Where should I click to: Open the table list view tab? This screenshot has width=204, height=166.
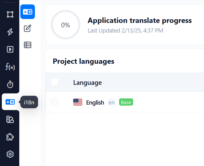[x=28, y=45]
